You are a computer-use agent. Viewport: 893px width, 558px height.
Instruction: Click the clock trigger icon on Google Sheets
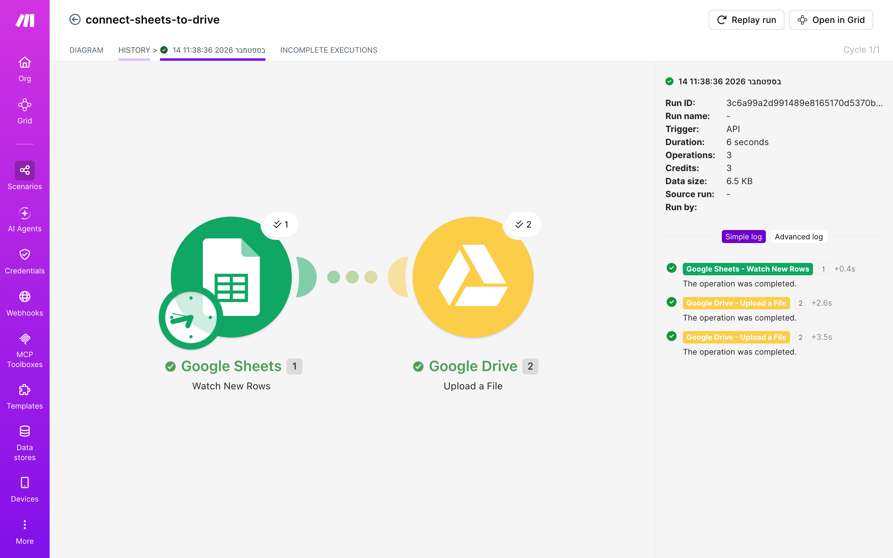coord(191,317)
